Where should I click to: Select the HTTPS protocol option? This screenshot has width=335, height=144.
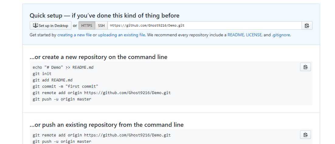87,25
